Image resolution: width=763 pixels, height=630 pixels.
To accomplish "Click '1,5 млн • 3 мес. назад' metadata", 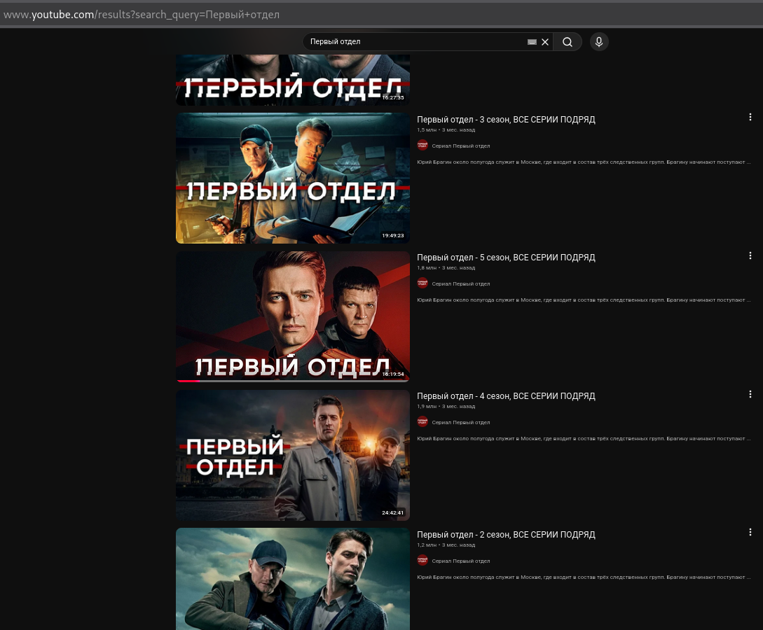I will (446, 129).
